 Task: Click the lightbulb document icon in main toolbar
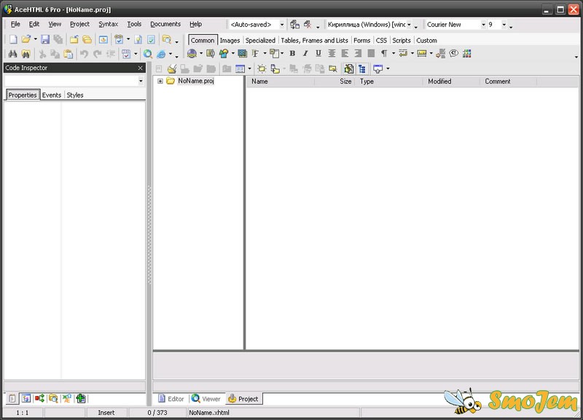138,39
